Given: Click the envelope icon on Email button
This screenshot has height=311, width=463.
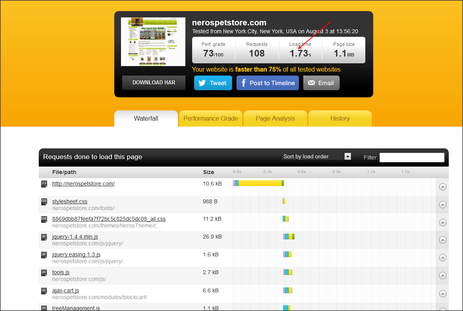Looking at the screenshot, I should coord(312,83).
